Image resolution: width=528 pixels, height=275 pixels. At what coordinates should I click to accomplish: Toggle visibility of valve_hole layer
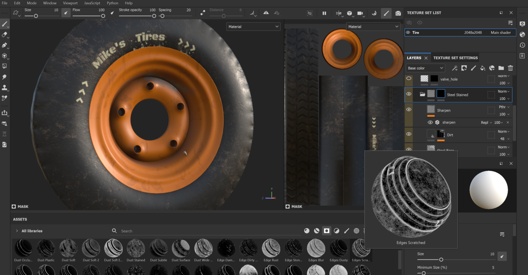pos(409,78)
